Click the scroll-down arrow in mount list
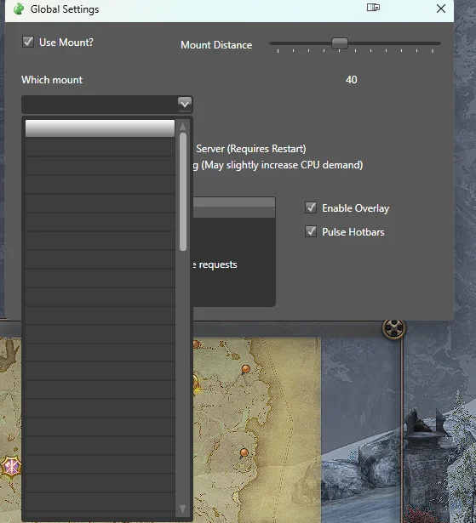This screenshot has width=476, height=523. (x=183, y=509)
